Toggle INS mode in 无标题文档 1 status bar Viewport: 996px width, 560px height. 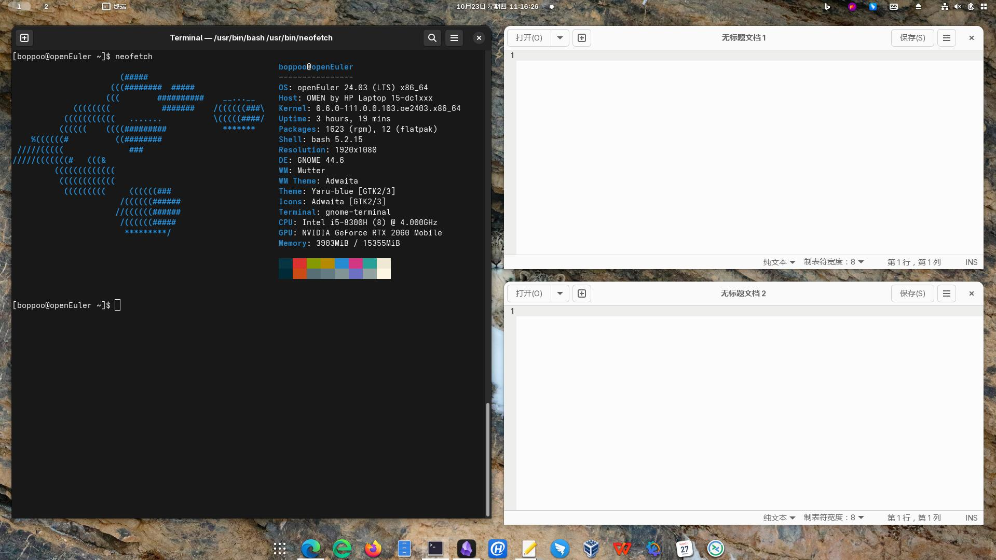972,262
